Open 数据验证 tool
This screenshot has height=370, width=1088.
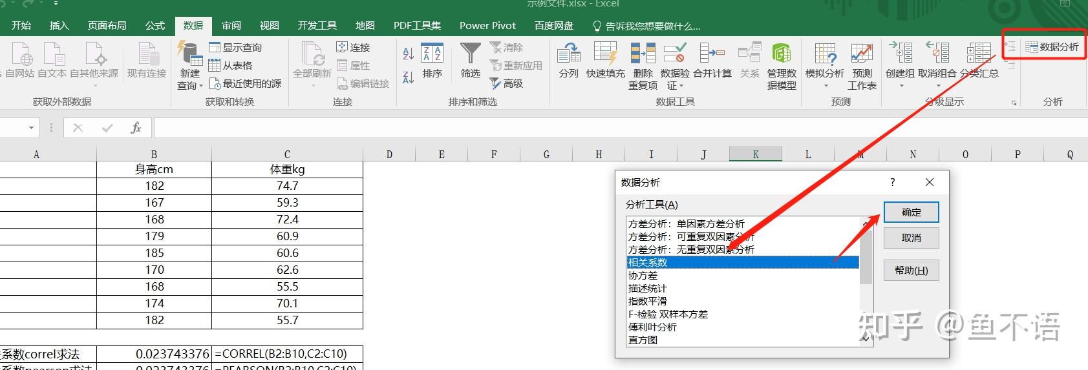(674, 65)
